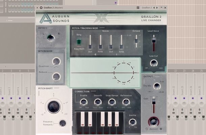Toggle Insert 22 mute dot in mixer
The width and height of the screenshot is (206, 135).
point(175,98)
